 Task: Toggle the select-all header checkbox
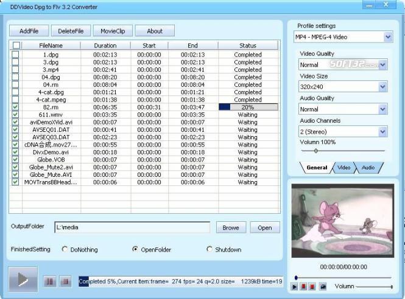pos(16,46)
